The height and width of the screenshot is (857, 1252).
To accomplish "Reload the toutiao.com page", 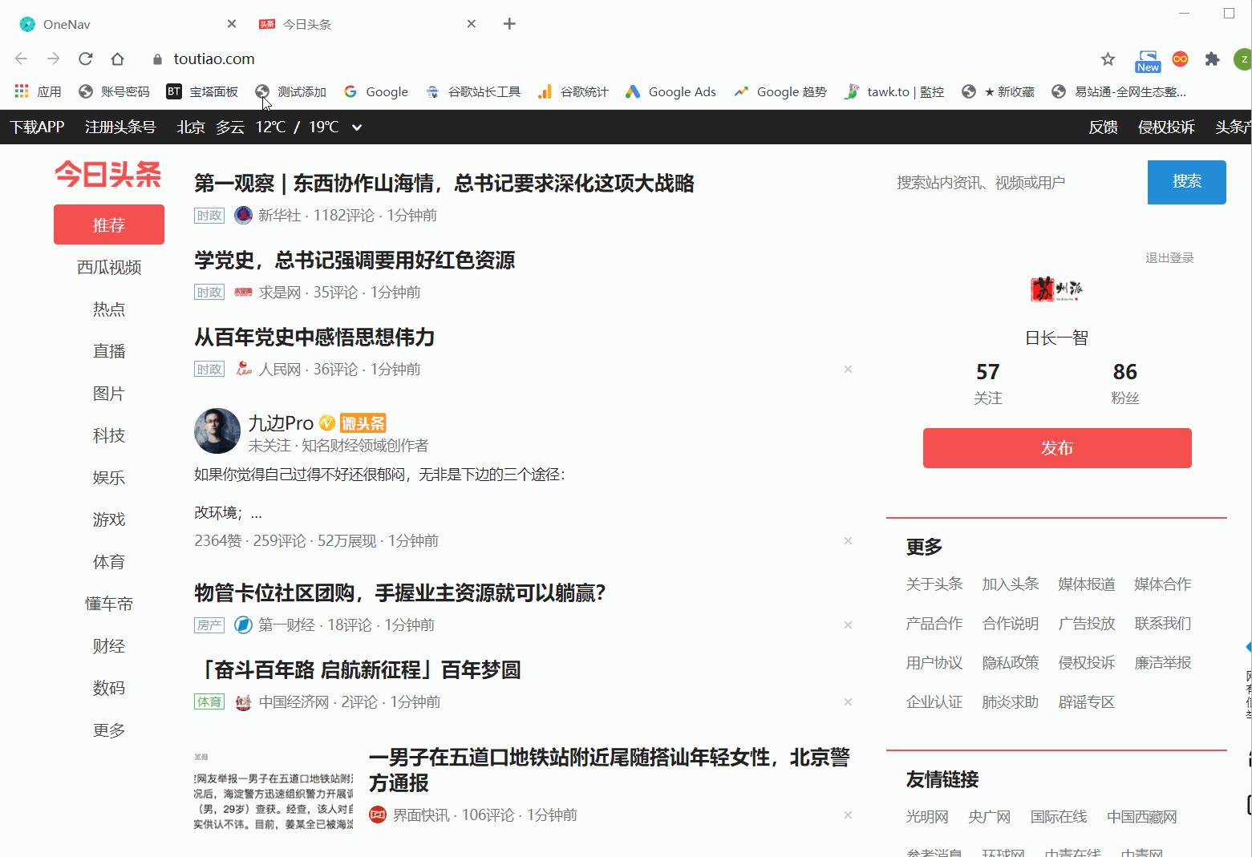I will (x=85, y=59).
